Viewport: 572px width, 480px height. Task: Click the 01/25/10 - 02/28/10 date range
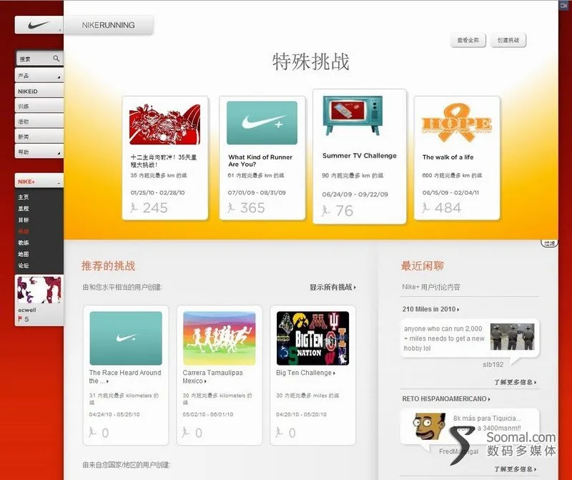coord(157,192)
